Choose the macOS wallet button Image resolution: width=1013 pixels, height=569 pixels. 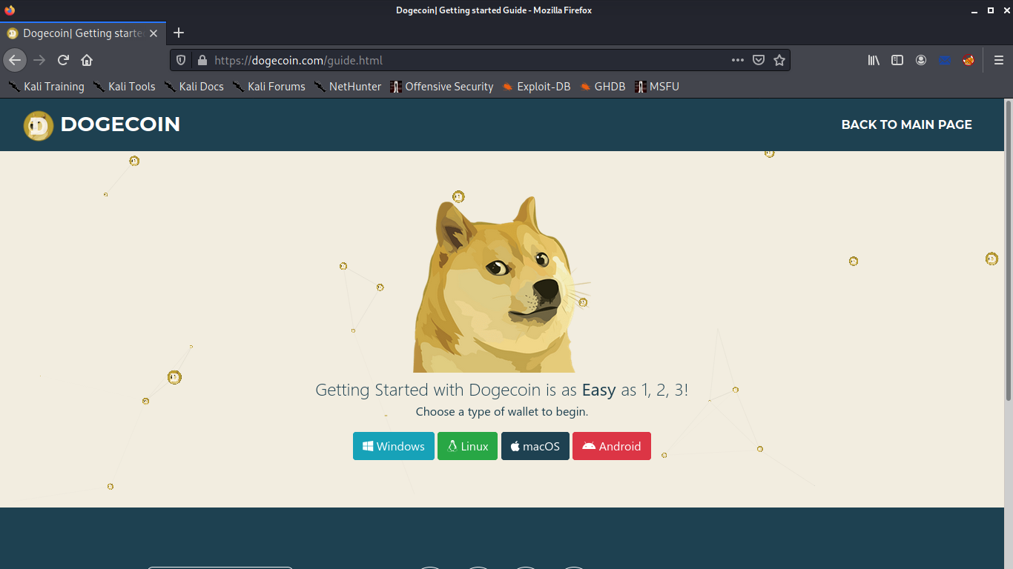pos(535,446)
